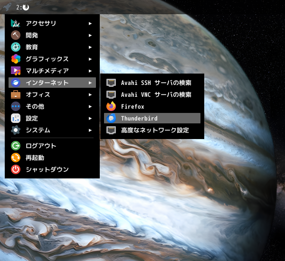Expand the マルチメディア submenu arrow
The height and width of the screenshot is (261, 285).
coord(90,71)
